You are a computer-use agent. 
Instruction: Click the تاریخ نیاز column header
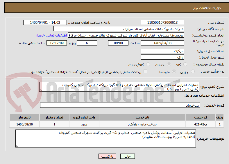tap(24, 117)
